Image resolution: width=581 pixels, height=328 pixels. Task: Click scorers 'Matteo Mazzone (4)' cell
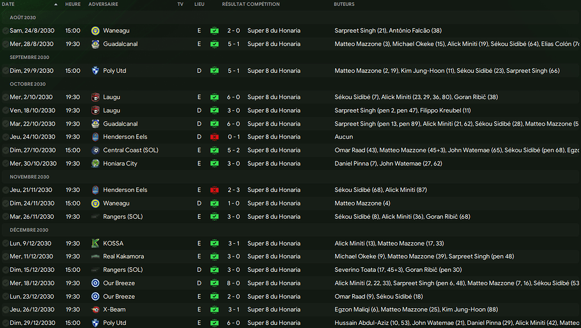(x=362, y=204)
